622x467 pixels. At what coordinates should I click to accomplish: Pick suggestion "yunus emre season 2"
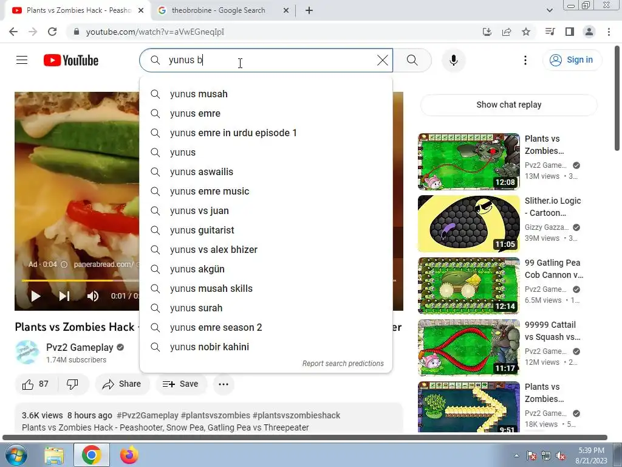click(266, 328)
